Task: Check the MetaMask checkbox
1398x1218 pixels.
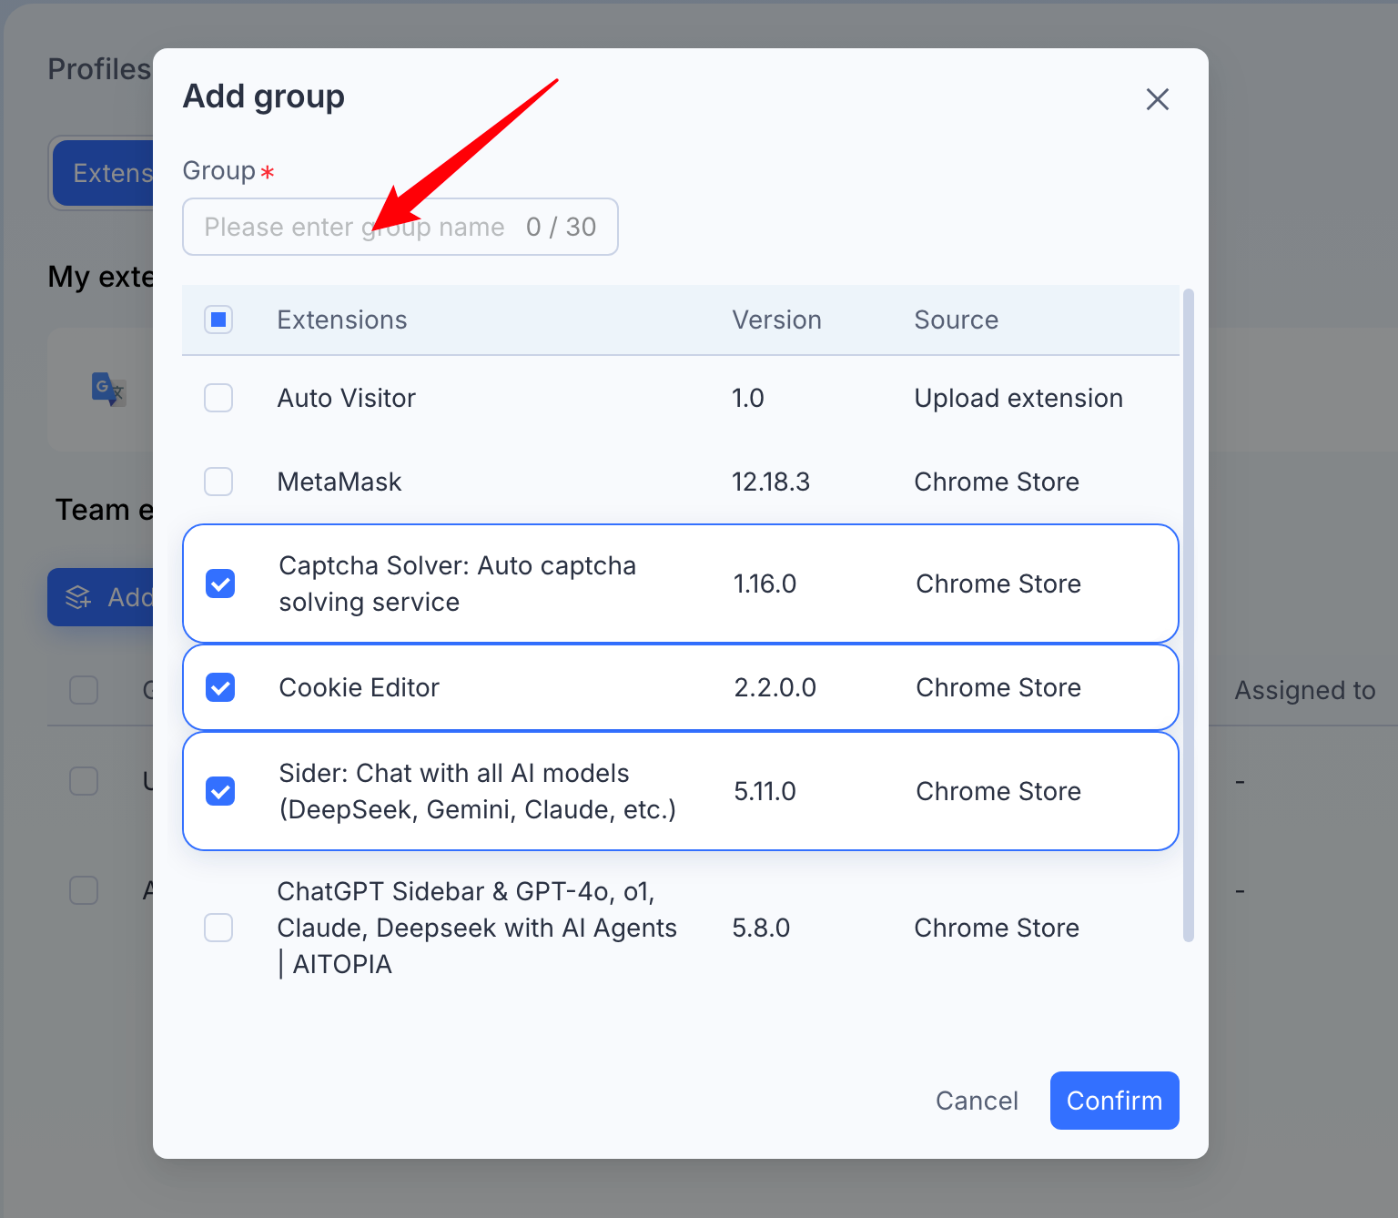Action: pos(218,482)
